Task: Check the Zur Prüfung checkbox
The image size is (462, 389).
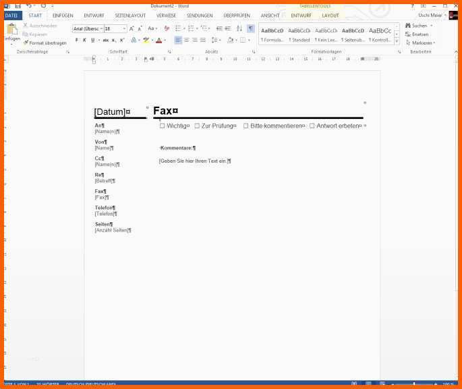Action: (x=197, y=126)
